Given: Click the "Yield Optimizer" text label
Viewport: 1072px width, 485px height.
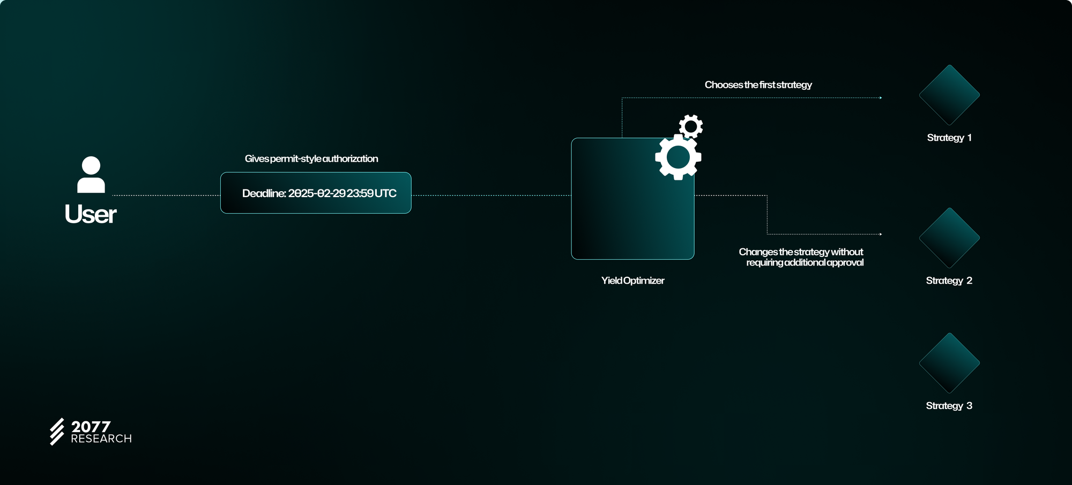Looking at the screenshot, I should point(632,281).
